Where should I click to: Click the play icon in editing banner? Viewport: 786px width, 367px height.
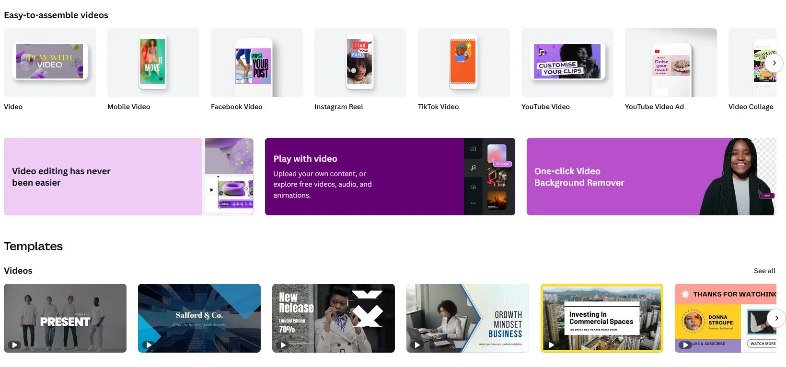tap(211, 190)
